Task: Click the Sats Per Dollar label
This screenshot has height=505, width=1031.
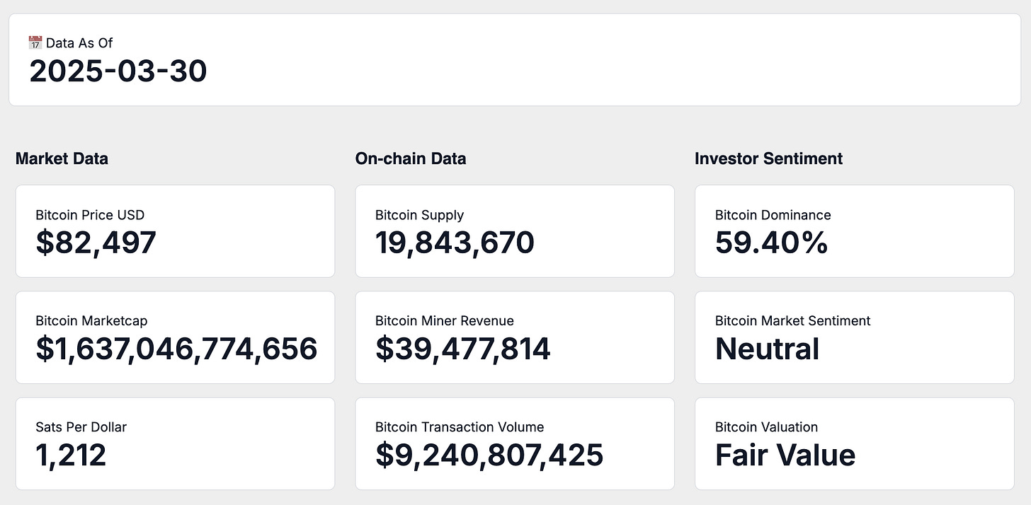Action: click(x=81, y=427)
